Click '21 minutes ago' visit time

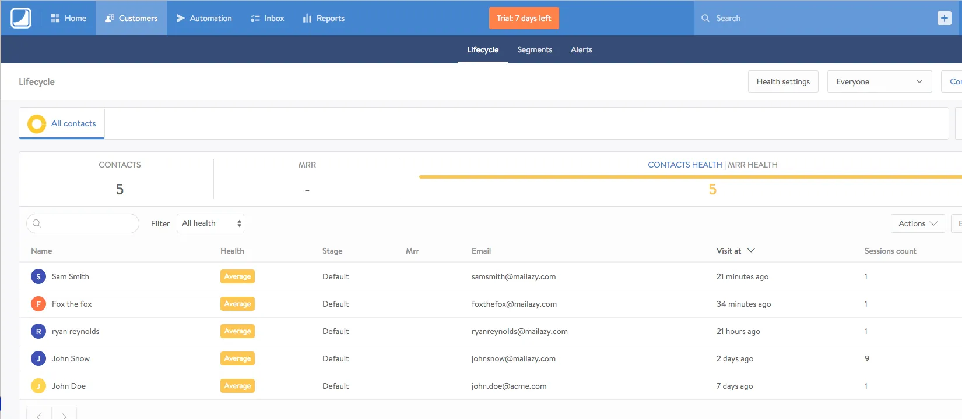pos(742,276)
